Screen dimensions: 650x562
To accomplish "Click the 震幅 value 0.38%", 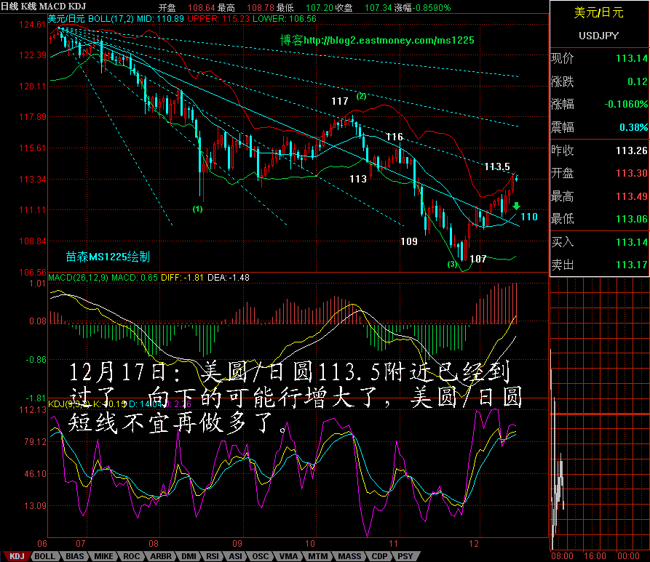I will point(634,127).
